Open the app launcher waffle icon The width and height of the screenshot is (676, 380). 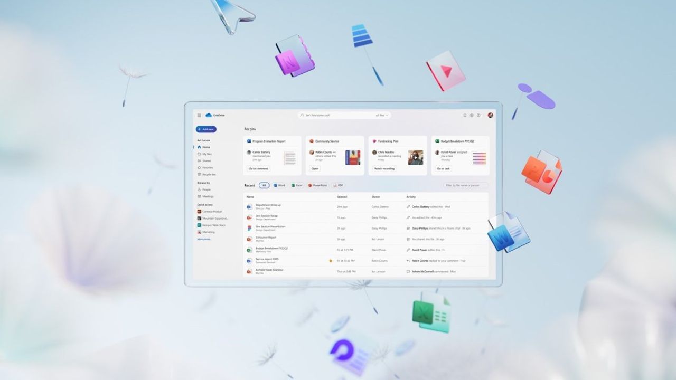(199, 115)
